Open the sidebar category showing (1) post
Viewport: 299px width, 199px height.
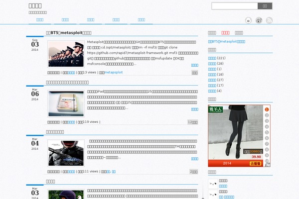point(212,69)
